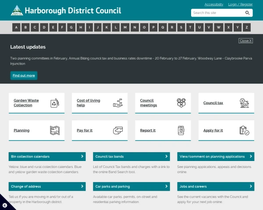This screenshot has height=210, width=263.
Task: Close the Latest updates banner
Action: click(x=245, y=41)
